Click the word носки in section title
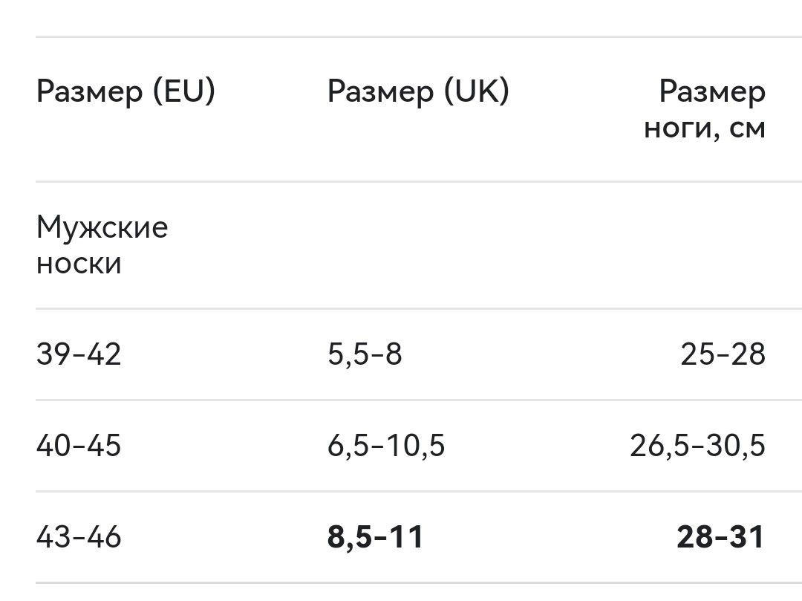The height and width of the screenshot is (601, 802). 79,264
